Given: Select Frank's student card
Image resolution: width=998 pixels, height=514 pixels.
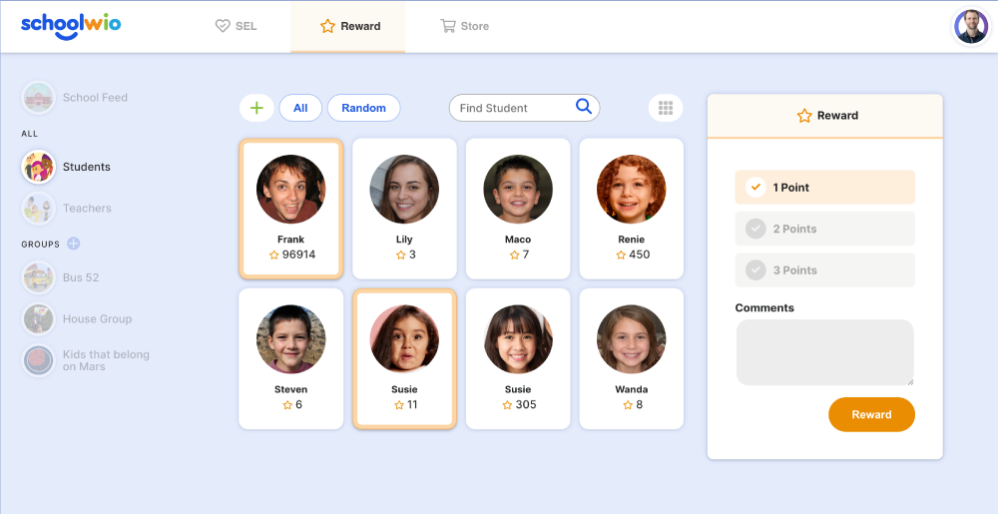Looking at the screenshot, I should (290, 208).
